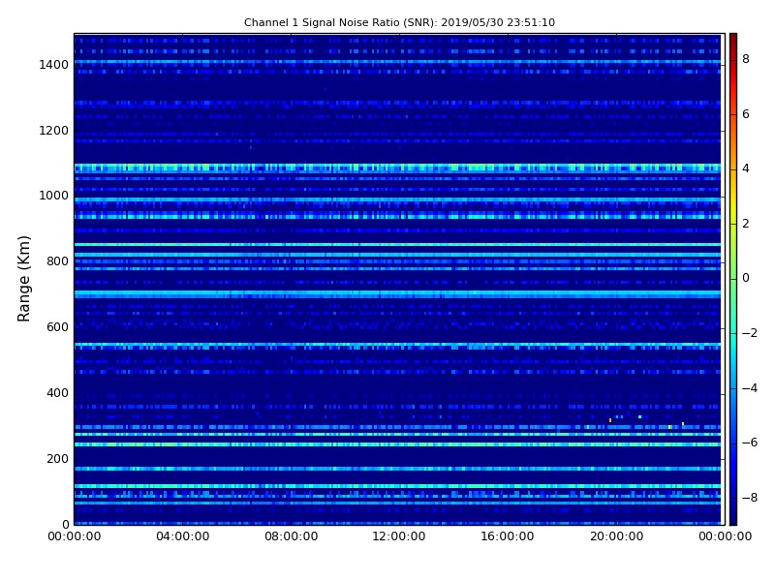Click the colorbar label −6
Viewport: 775px width, 581px height.
pos(750,443)
